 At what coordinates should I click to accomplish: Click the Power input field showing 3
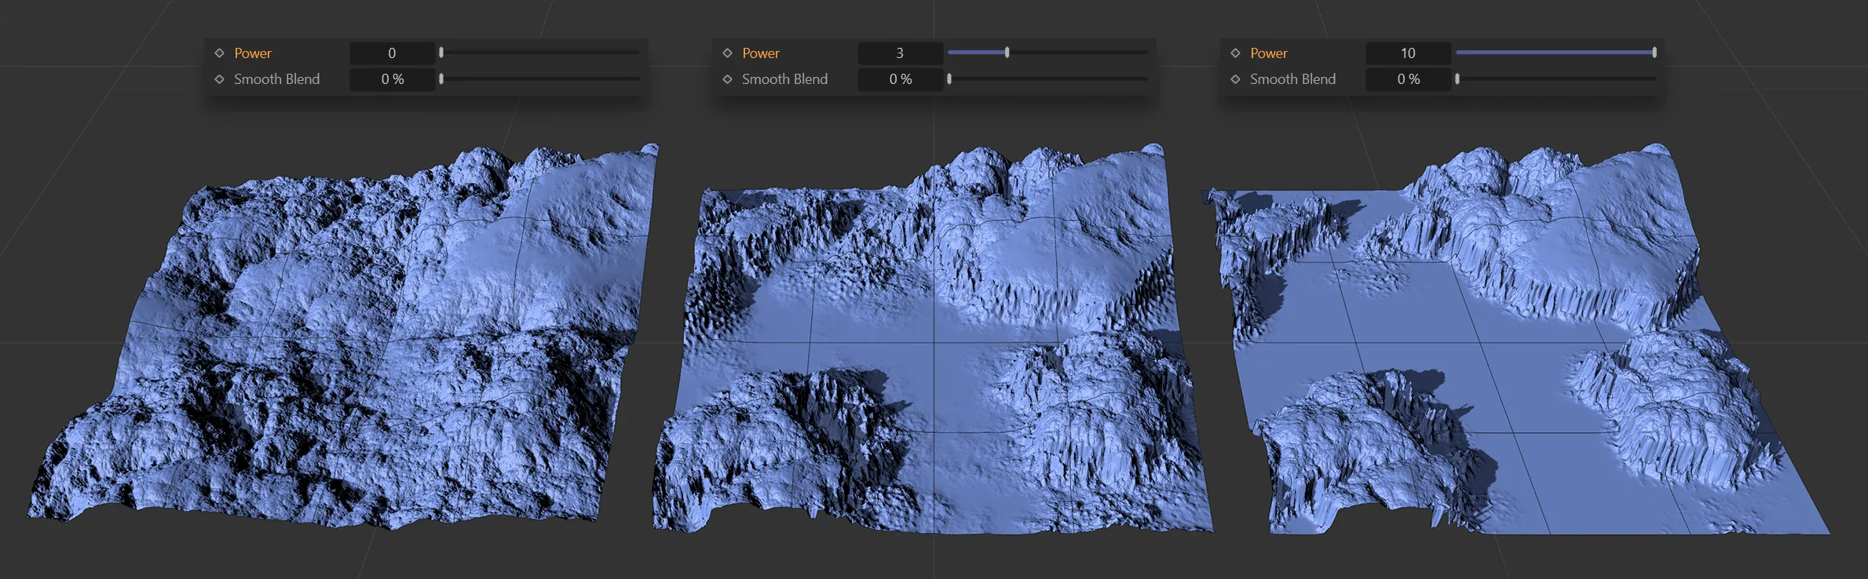click(900, 53)
